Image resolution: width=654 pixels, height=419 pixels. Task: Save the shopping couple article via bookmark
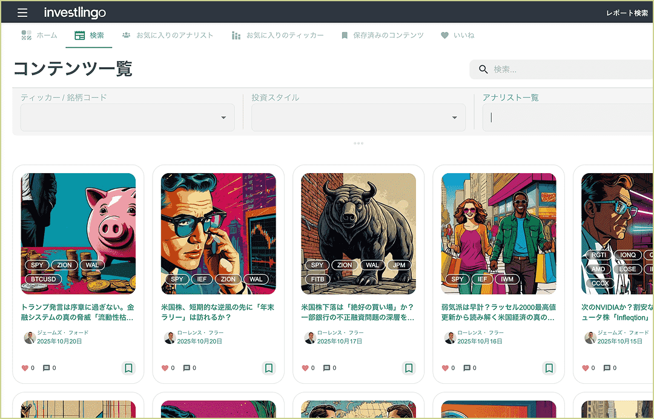pos(549,368)
